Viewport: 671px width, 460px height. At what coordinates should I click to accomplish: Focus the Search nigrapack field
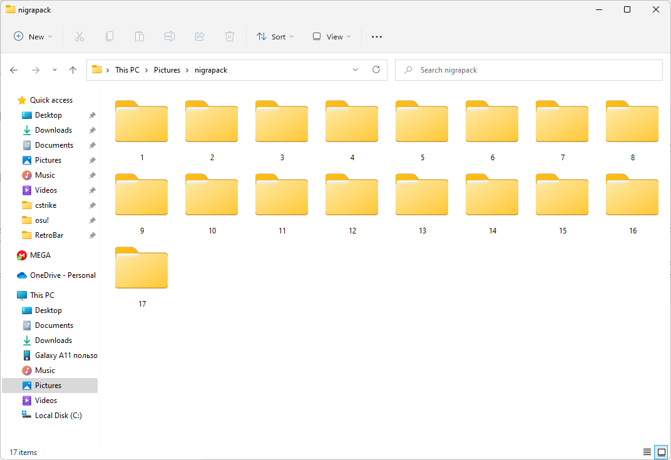(x=528, y=70)
